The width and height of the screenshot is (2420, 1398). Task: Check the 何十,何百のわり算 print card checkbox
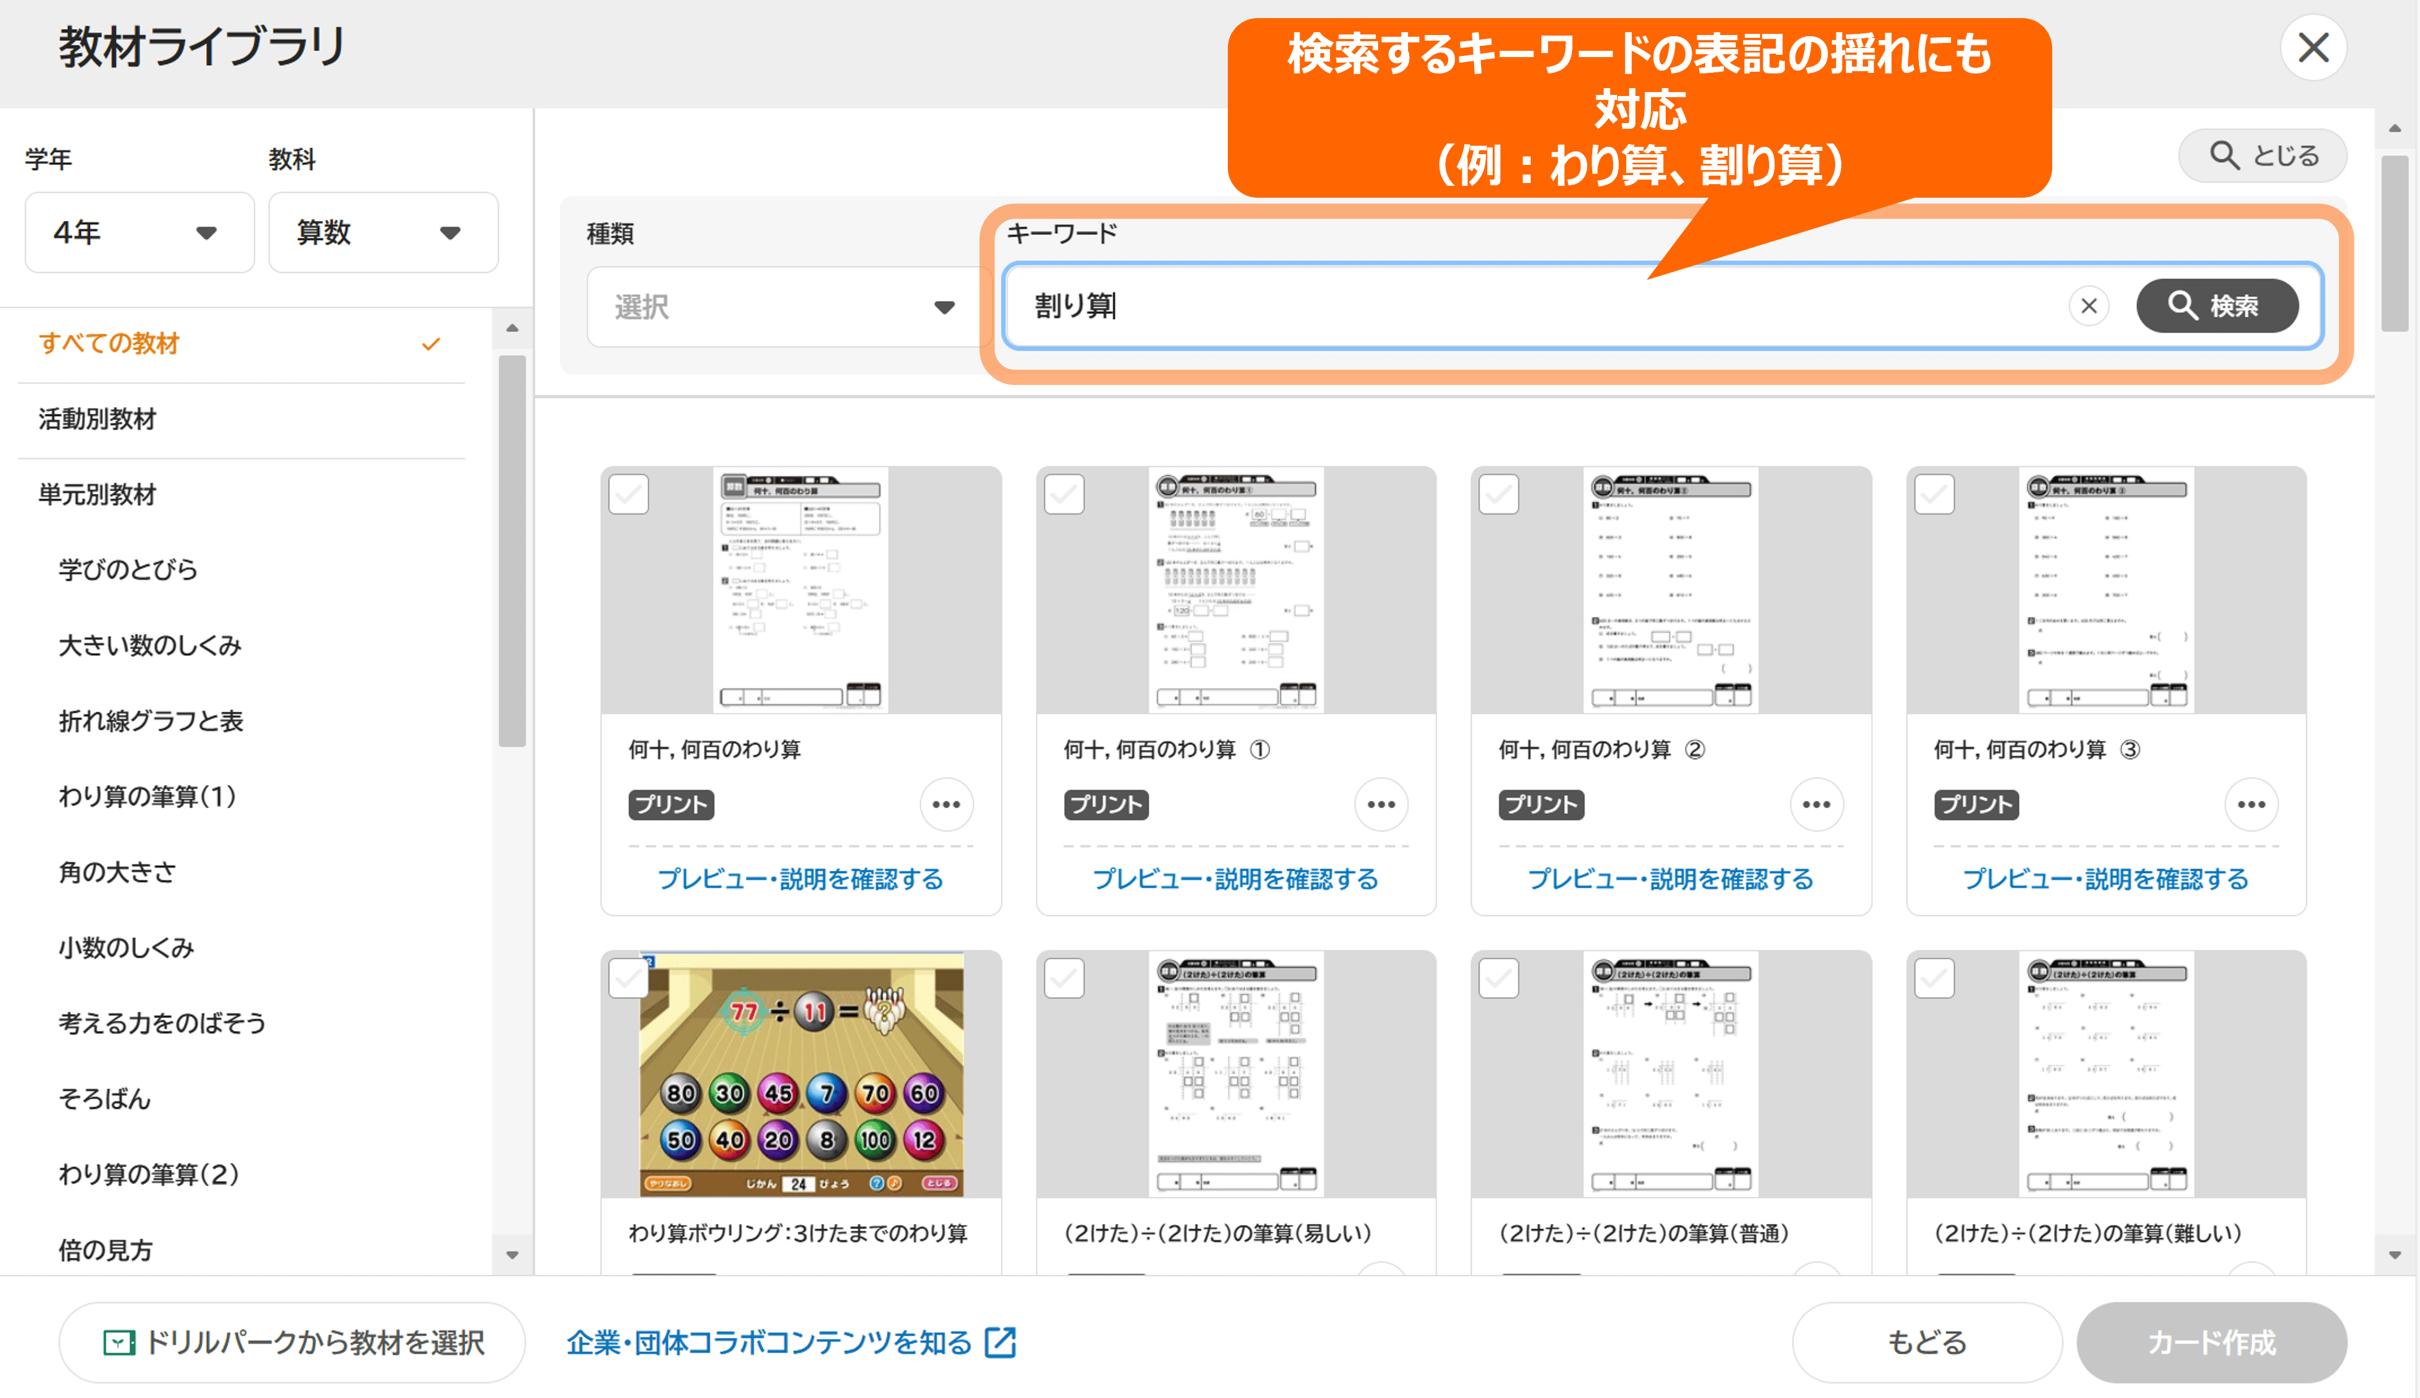tap(629, 494)
